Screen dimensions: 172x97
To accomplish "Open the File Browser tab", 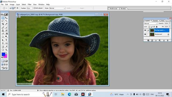I will pyautogui.click(x=113, y=8).
